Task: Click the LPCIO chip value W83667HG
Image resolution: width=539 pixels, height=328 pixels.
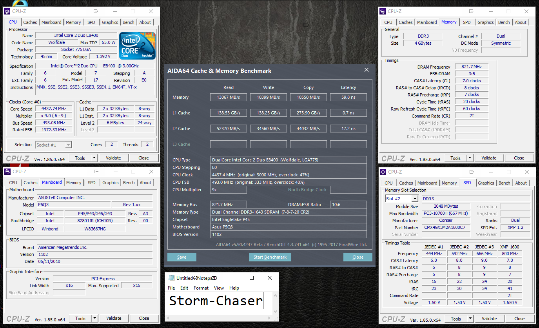Action: coord(95,228)
